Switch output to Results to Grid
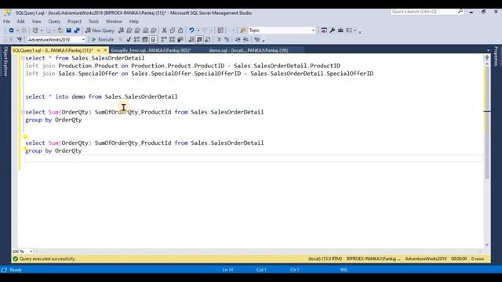 pos(199,39)
